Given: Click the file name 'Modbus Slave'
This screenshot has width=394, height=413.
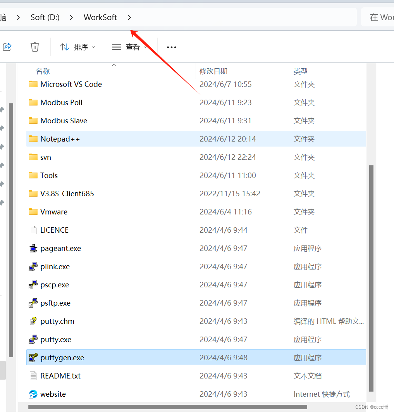Looking at the screenshot, I should (x=64, y=120).
